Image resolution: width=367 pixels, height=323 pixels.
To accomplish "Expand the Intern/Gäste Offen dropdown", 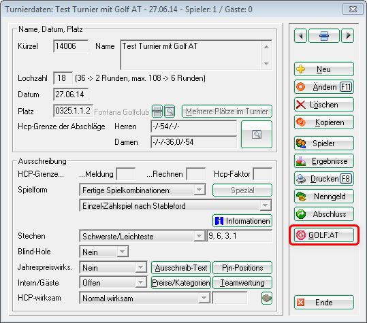I will click(141, 283).
